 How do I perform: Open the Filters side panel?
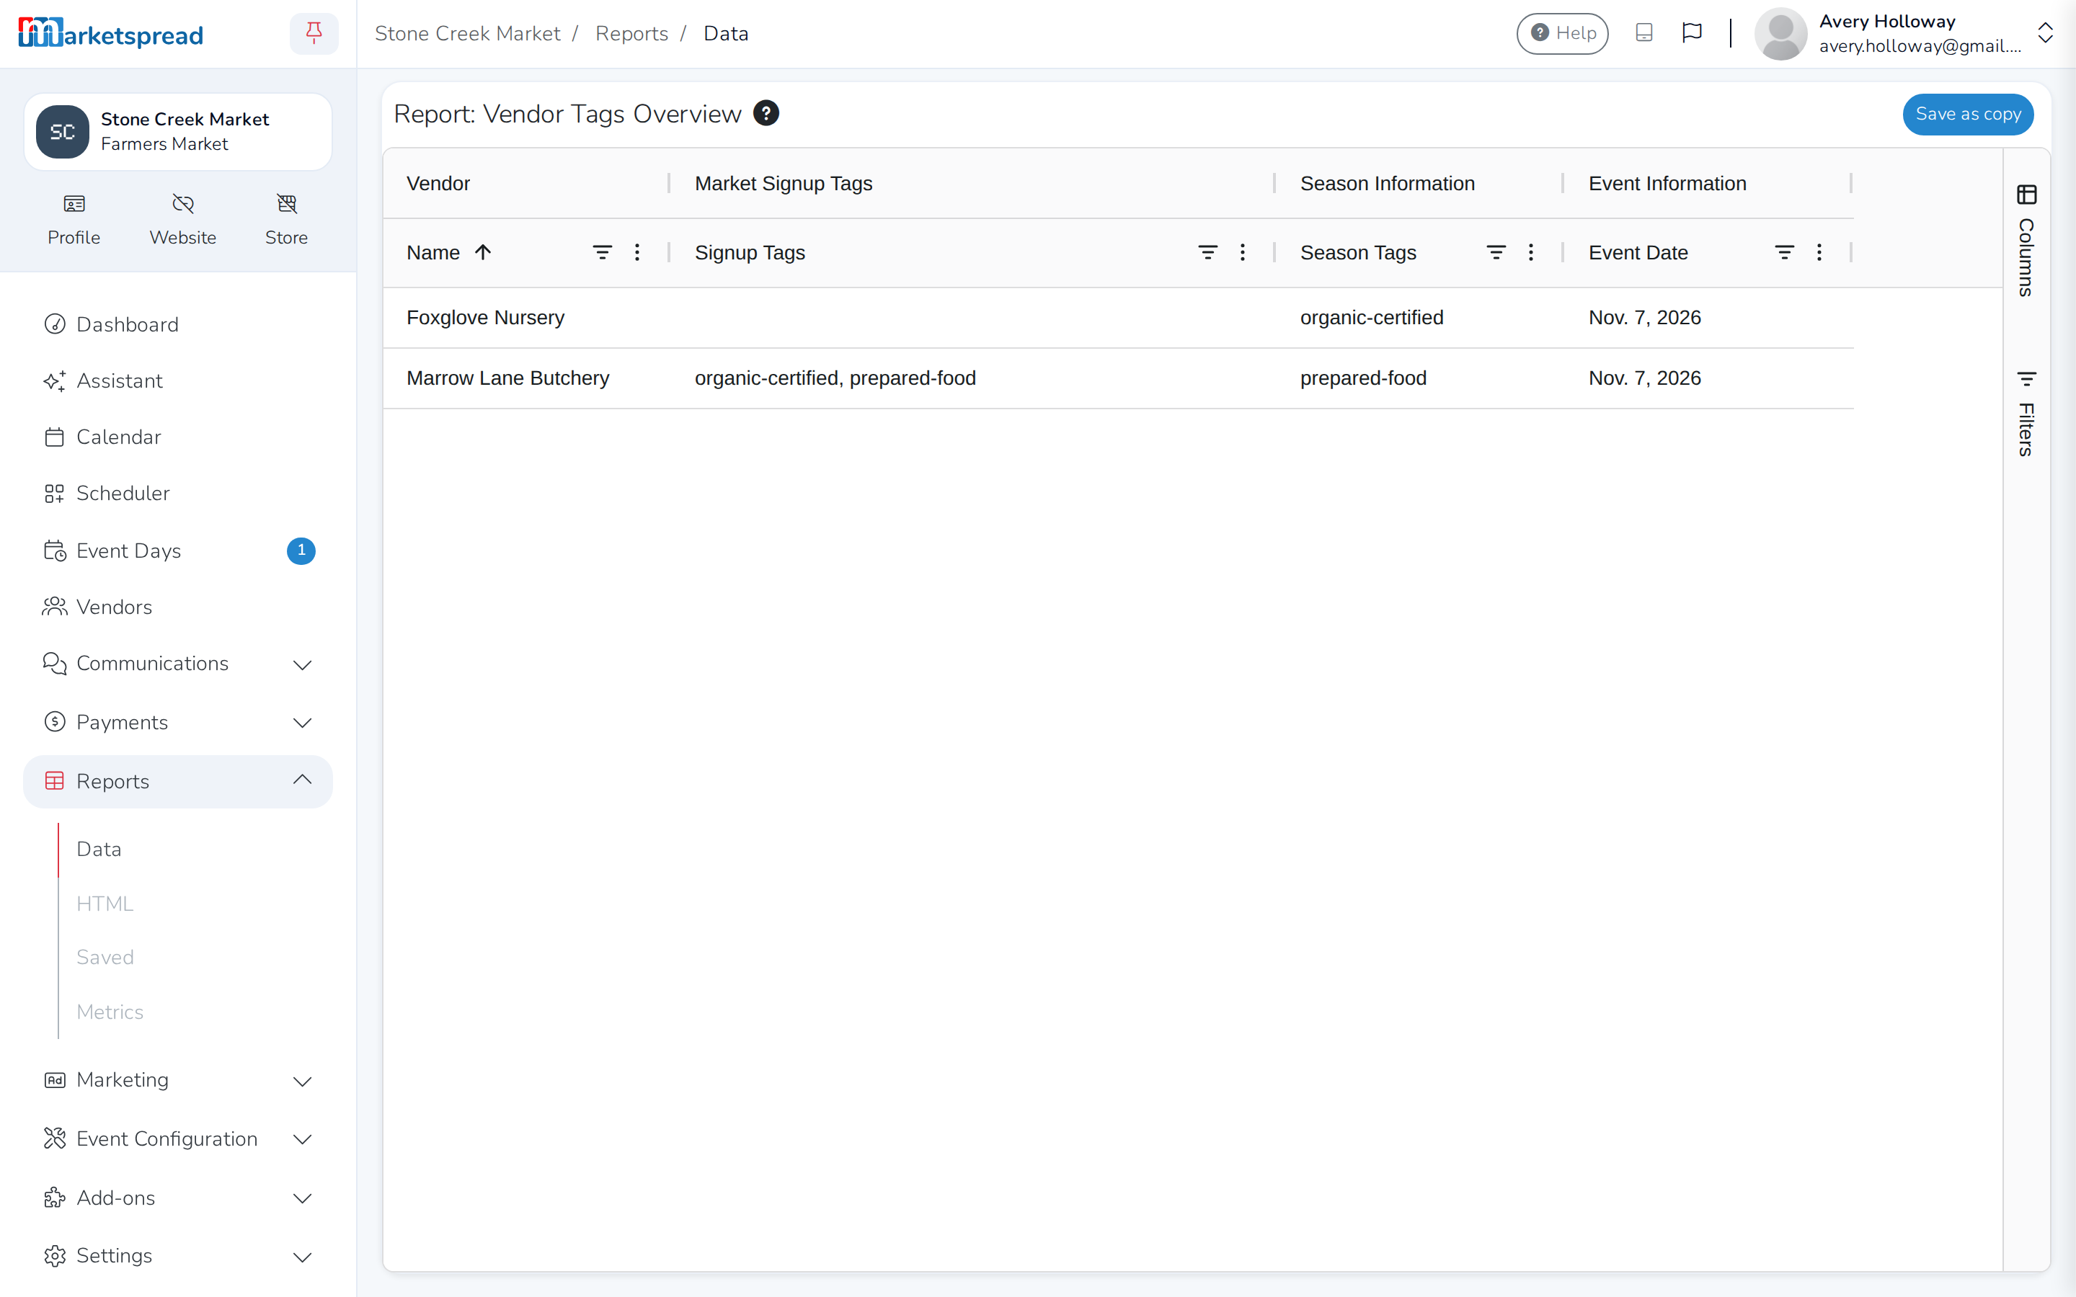pos(2026,414)
